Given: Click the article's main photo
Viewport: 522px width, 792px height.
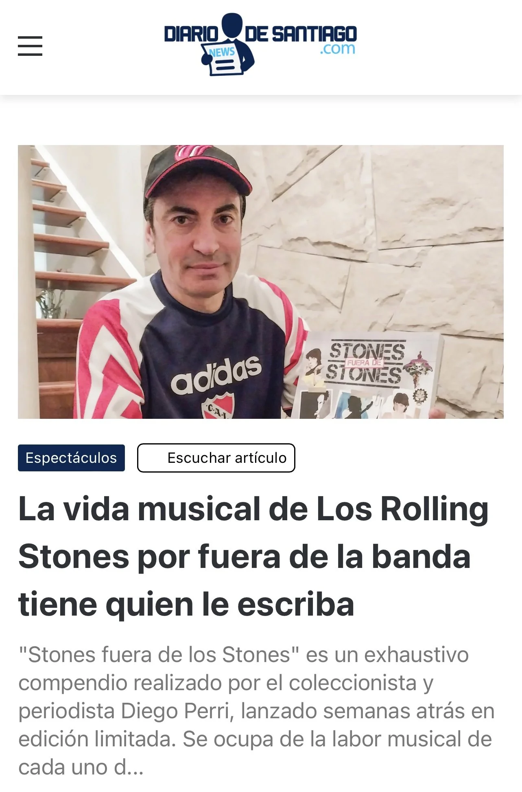Looking at the screenshot, I should click(x=260, y=282).
